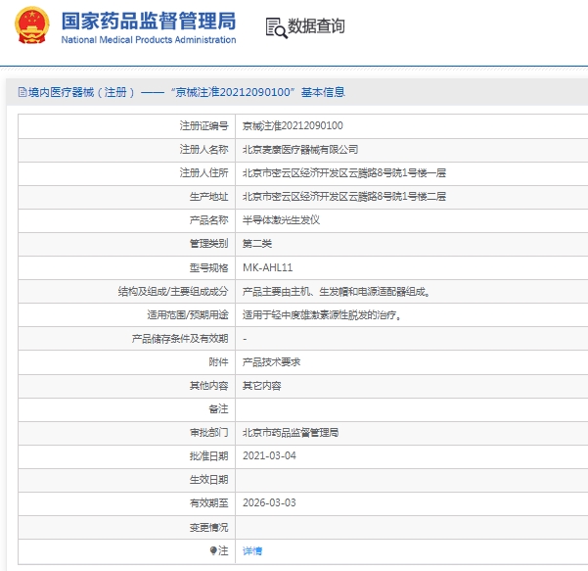Click the small document icon before 境内医疗器械
The height and width of the screenshot is (571, 588).
pyautogui.click(x=23, y=92)
